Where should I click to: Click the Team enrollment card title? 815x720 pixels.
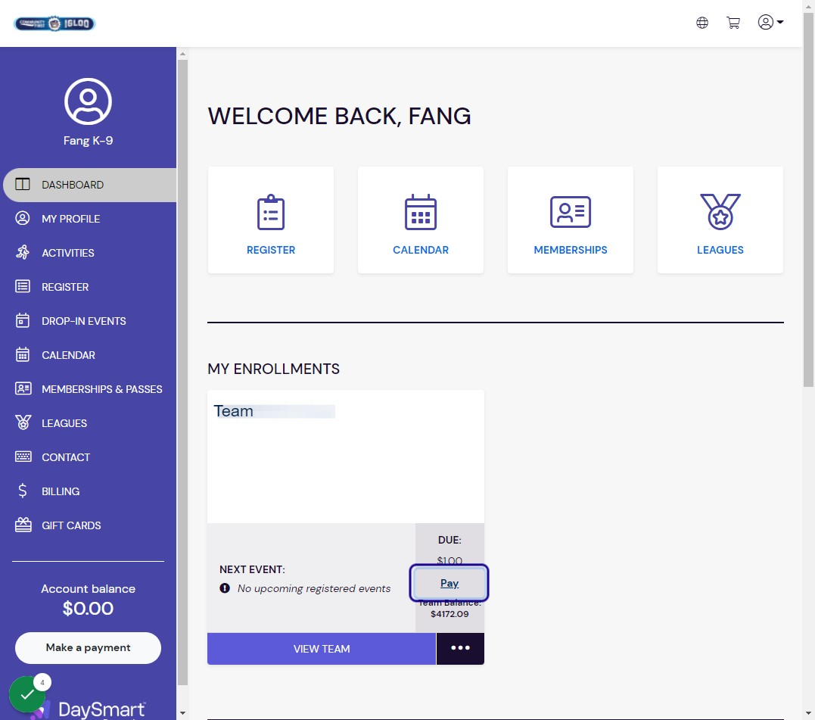233,411
